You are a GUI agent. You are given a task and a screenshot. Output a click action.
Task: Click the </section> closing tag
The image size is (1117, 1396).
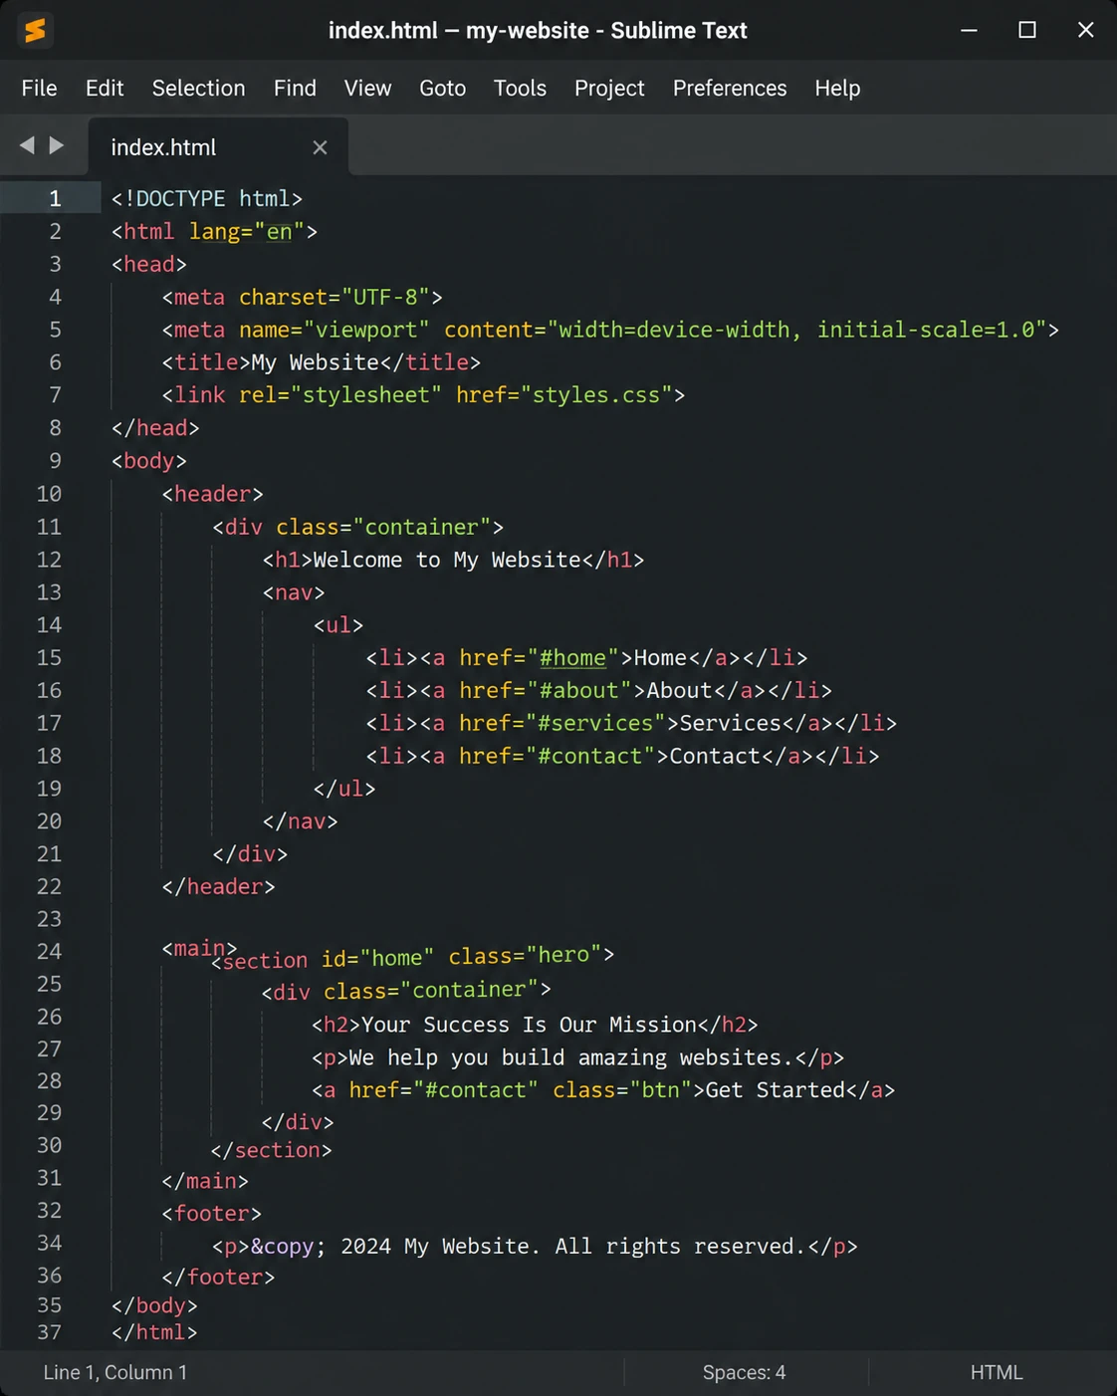(272, 1149)
